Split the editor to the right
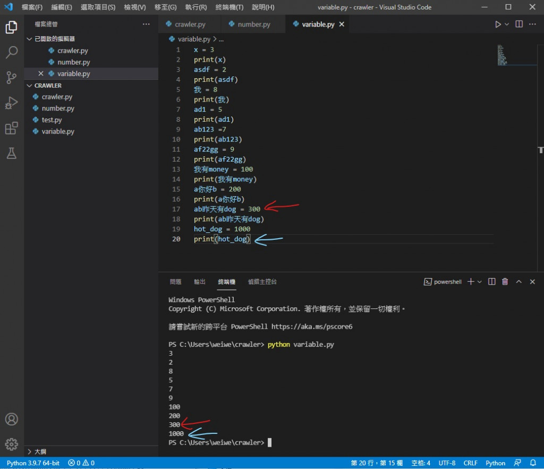544x469 pixels. point(519,24)
